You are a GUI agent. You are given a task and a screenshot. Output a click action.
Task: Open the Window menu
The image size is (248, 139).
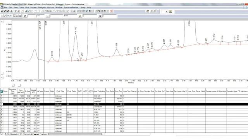(59, 7)
